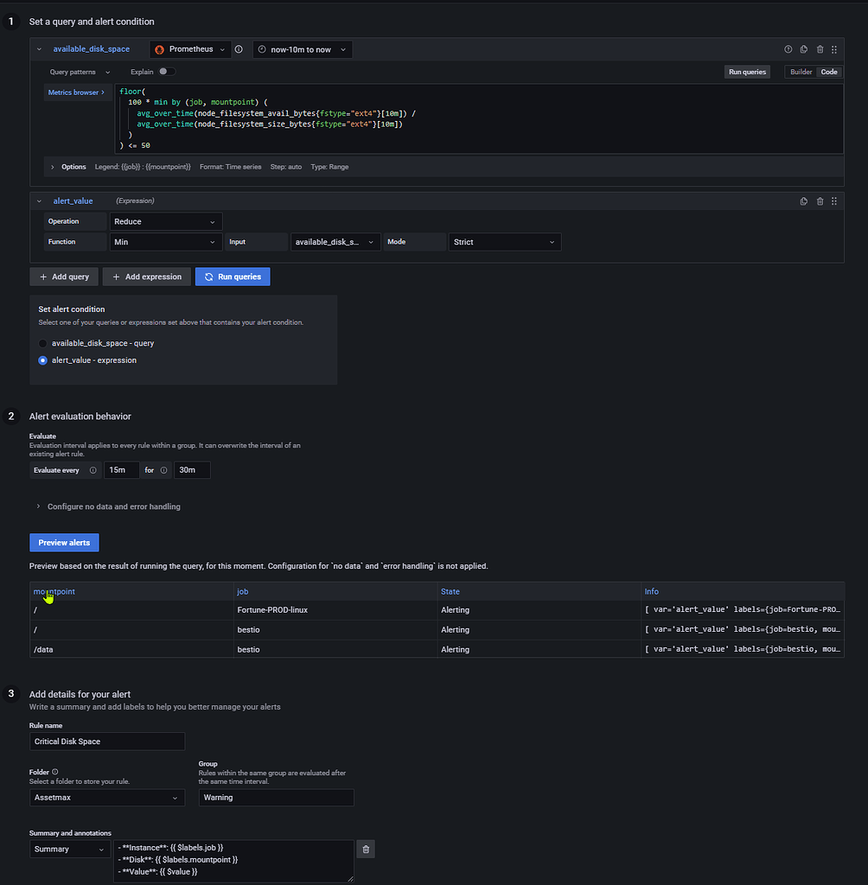Duplicate the available_disk_space query via copy icon
This screenshot has width=868, height=885.
click(804, 49)
